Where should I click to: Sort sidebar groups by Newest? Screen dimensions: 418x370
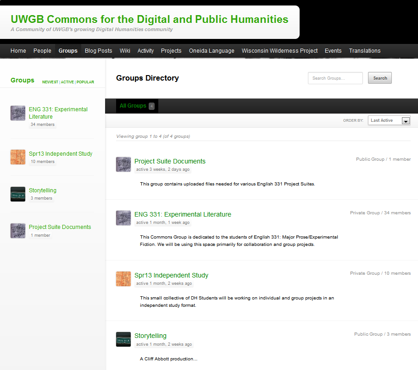[x=50, y=82]
